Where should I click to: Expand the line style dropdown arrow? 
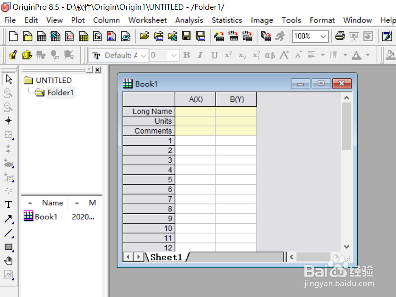345,55
